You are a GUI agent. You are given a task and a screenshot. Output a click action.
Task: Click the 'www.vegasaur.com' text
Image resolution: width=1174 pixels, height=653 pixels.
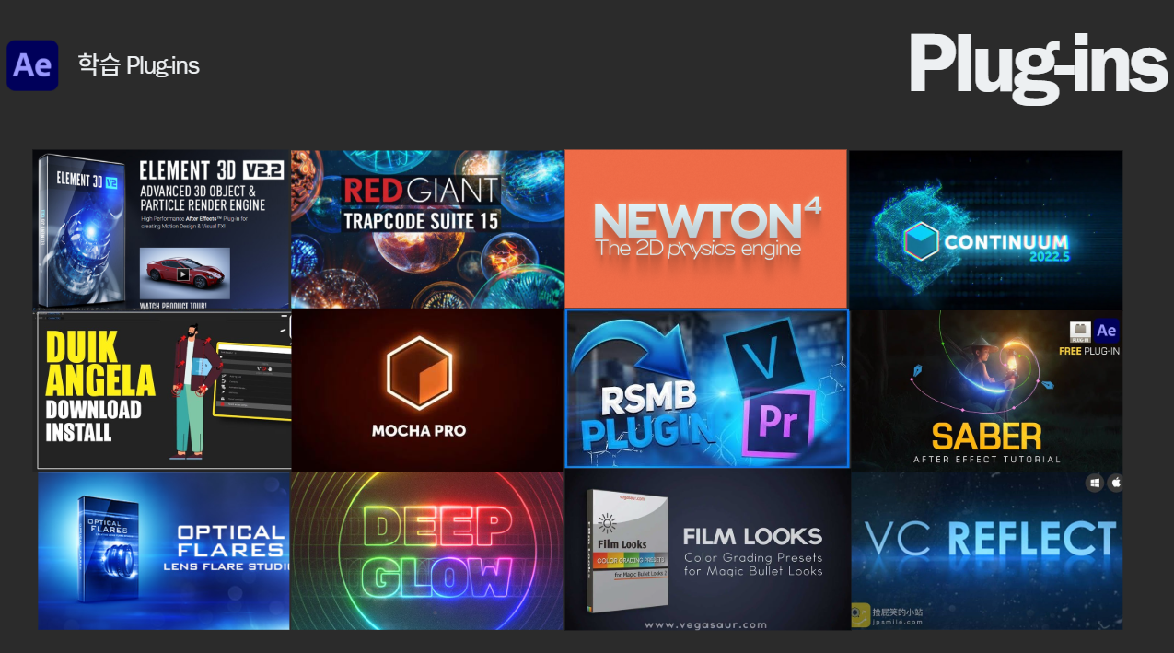(706, 624)
